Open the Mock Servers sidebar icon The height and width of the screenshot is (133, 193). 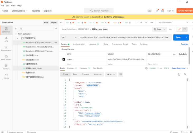pos(6,57)
